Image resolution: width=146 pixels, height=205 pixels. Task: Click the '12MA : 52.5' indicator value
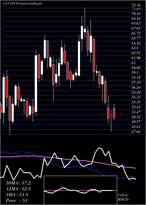(x=18, y=189)
